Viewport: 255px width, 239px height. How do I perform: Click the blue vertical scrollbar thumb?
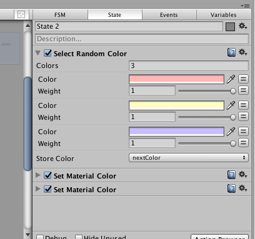28,124
